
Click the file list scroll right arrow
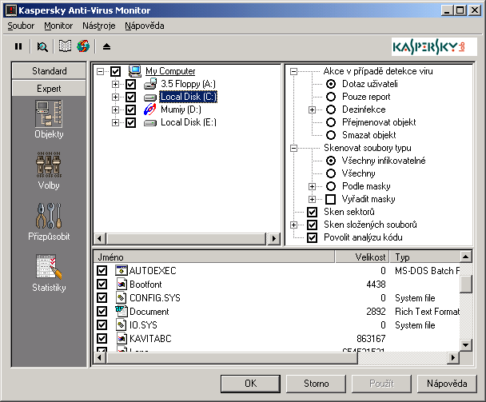[x=453, y=358]
